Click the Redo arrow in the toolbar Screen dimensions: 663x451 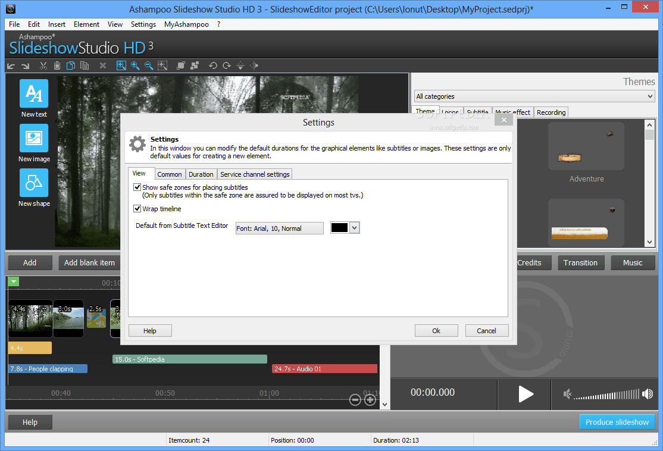pos(26,66)
